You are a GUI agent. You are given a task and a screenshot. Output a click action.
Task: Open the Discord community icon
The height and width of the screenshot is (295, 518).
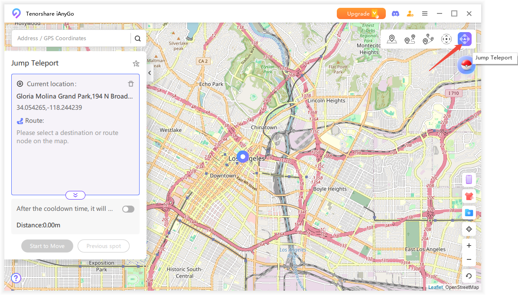(395, 14)
